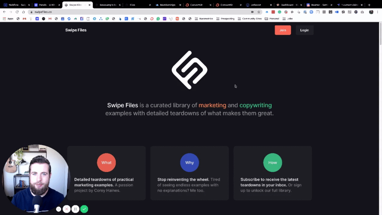The width and height of the screenshot is (382, 215).
Task: Click the browser home icon
Action: [x=24, y=12]
